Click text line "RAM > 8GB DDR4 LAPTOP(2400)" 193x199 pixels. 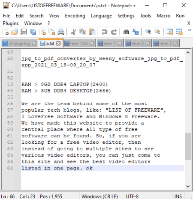click(64, 84)
